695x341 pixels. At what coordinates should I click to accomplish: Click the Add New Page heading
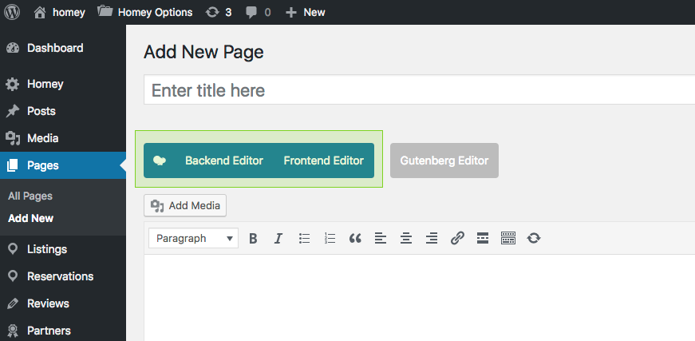[x=203, y=53]
